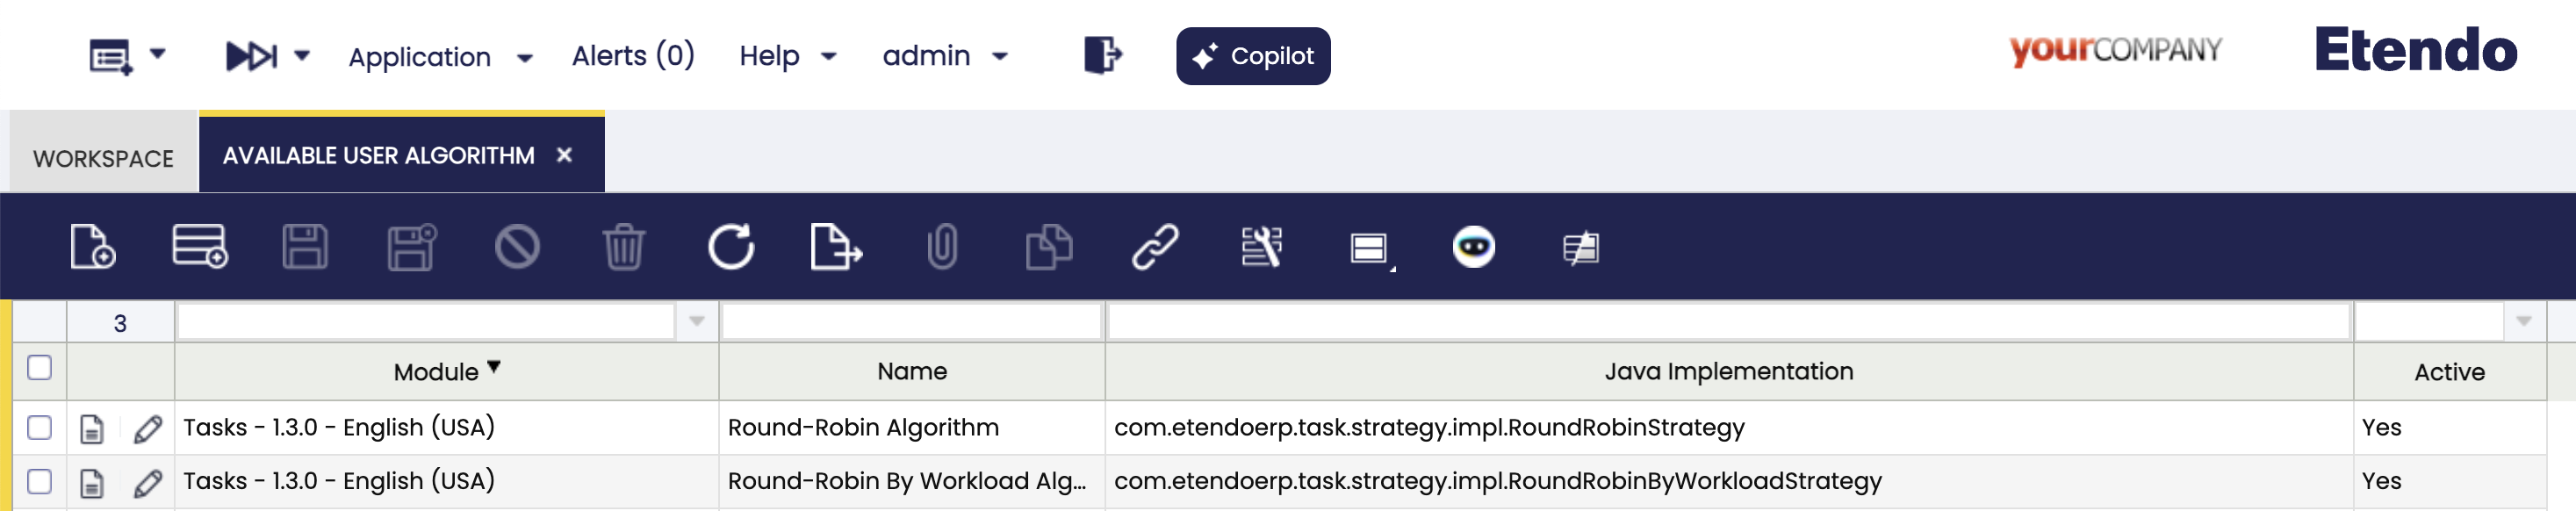Screen dimensions: 2576x511
Task: Refresh the Available User Algorithm grid
Action: (x=731, y=247)
